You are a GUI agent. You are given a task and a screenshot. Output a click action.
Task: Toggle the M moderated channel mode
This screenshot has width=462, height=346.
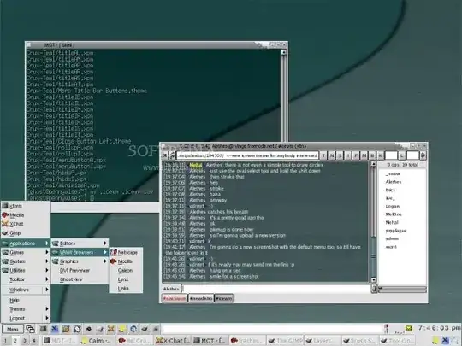[364, 155]
